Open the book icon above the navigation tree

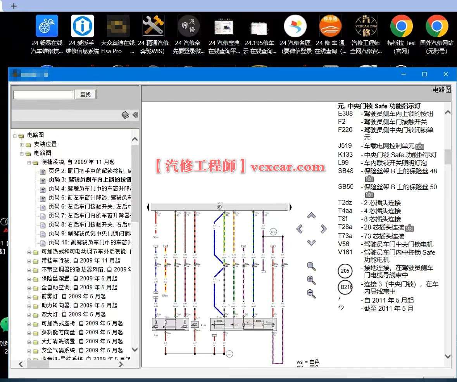point(126,114)
